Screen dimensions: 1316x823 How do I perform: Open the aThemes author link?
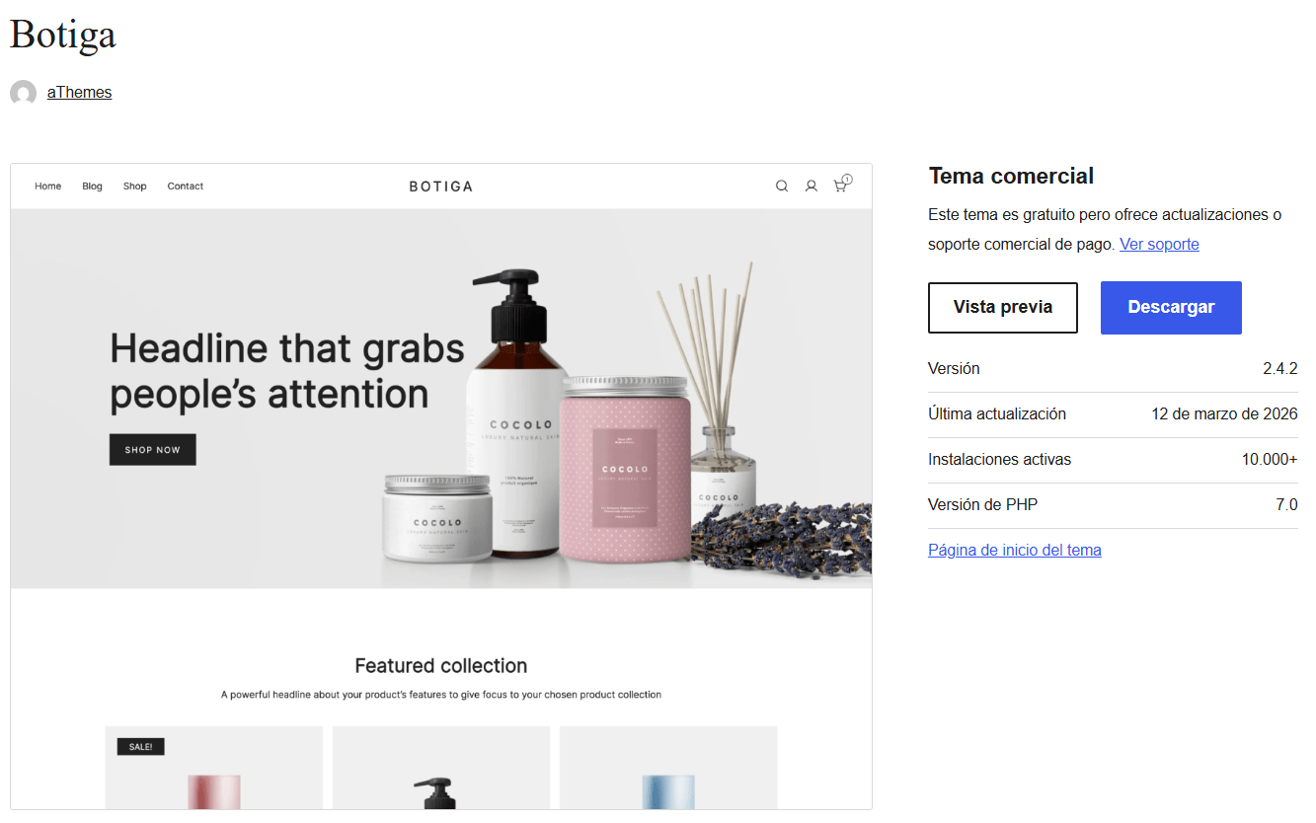pos(80,92)
